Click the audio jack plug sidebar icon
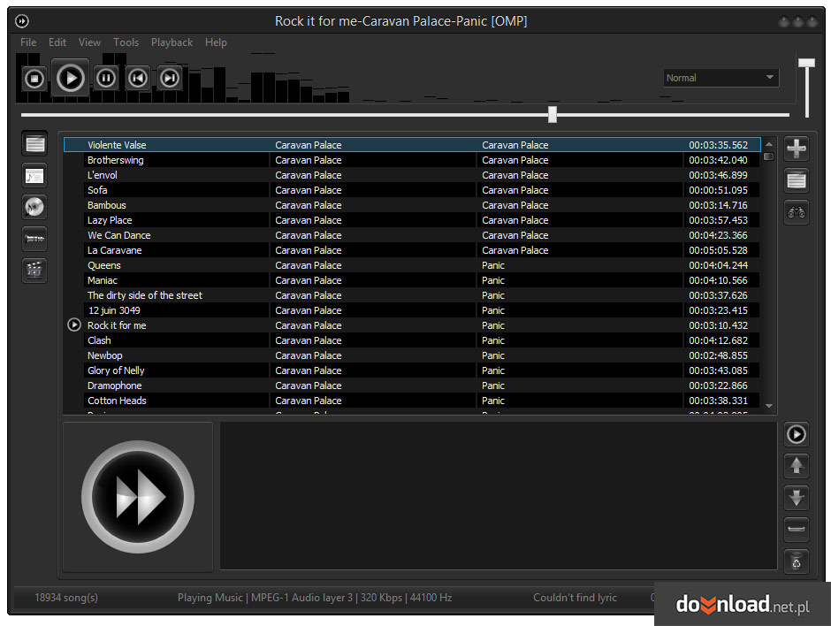 click(34, 239)
